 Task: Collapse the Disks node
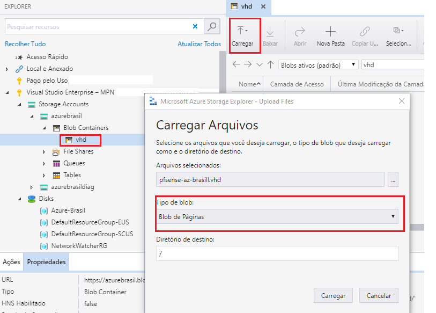pos(19,199)
